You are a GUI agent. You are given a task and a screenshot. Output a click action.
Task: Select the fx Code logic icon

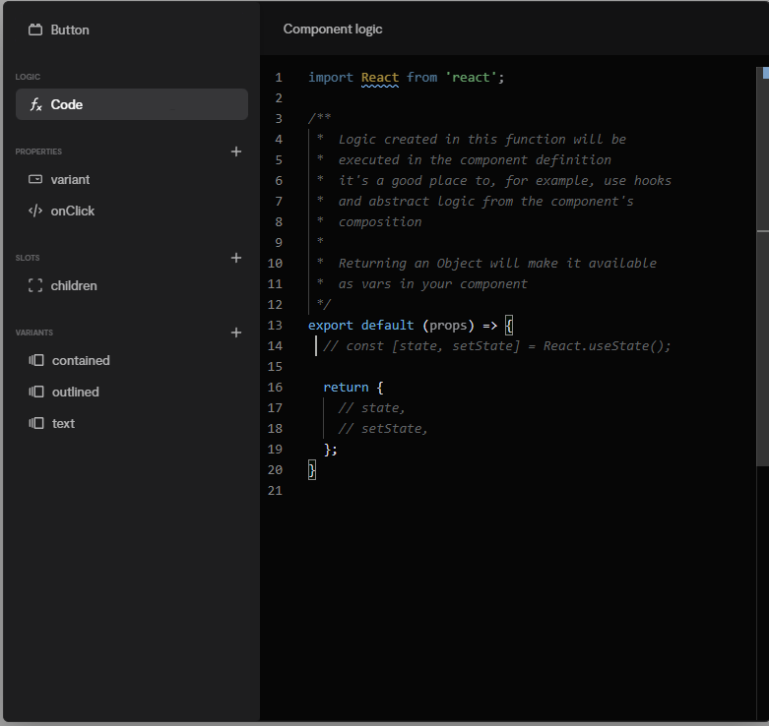click(x=35, y=104)
